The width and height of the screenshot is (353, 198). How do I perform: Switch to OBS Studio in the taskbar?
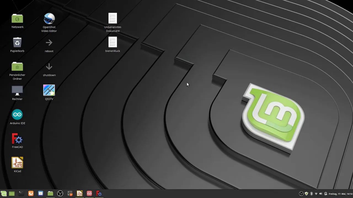(60, 194)
